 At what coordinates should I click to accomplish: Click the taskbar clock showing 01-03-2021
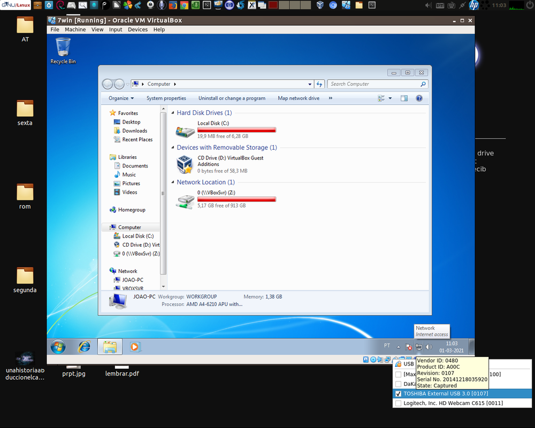[x=452, y=347]
